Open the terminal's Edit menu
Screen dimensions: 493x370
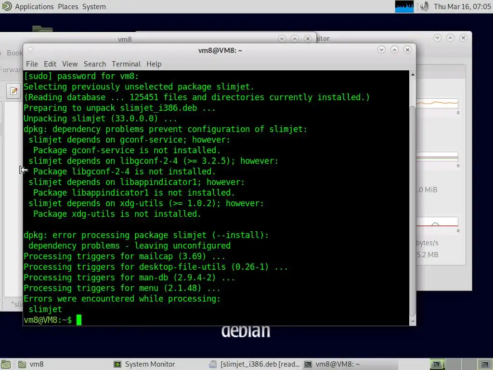click(x=50, y=64)
